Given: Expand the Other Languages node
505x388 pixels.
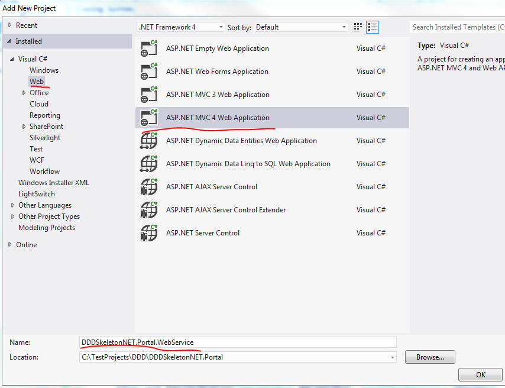Looking at the screenshot, I should [13, 205].
